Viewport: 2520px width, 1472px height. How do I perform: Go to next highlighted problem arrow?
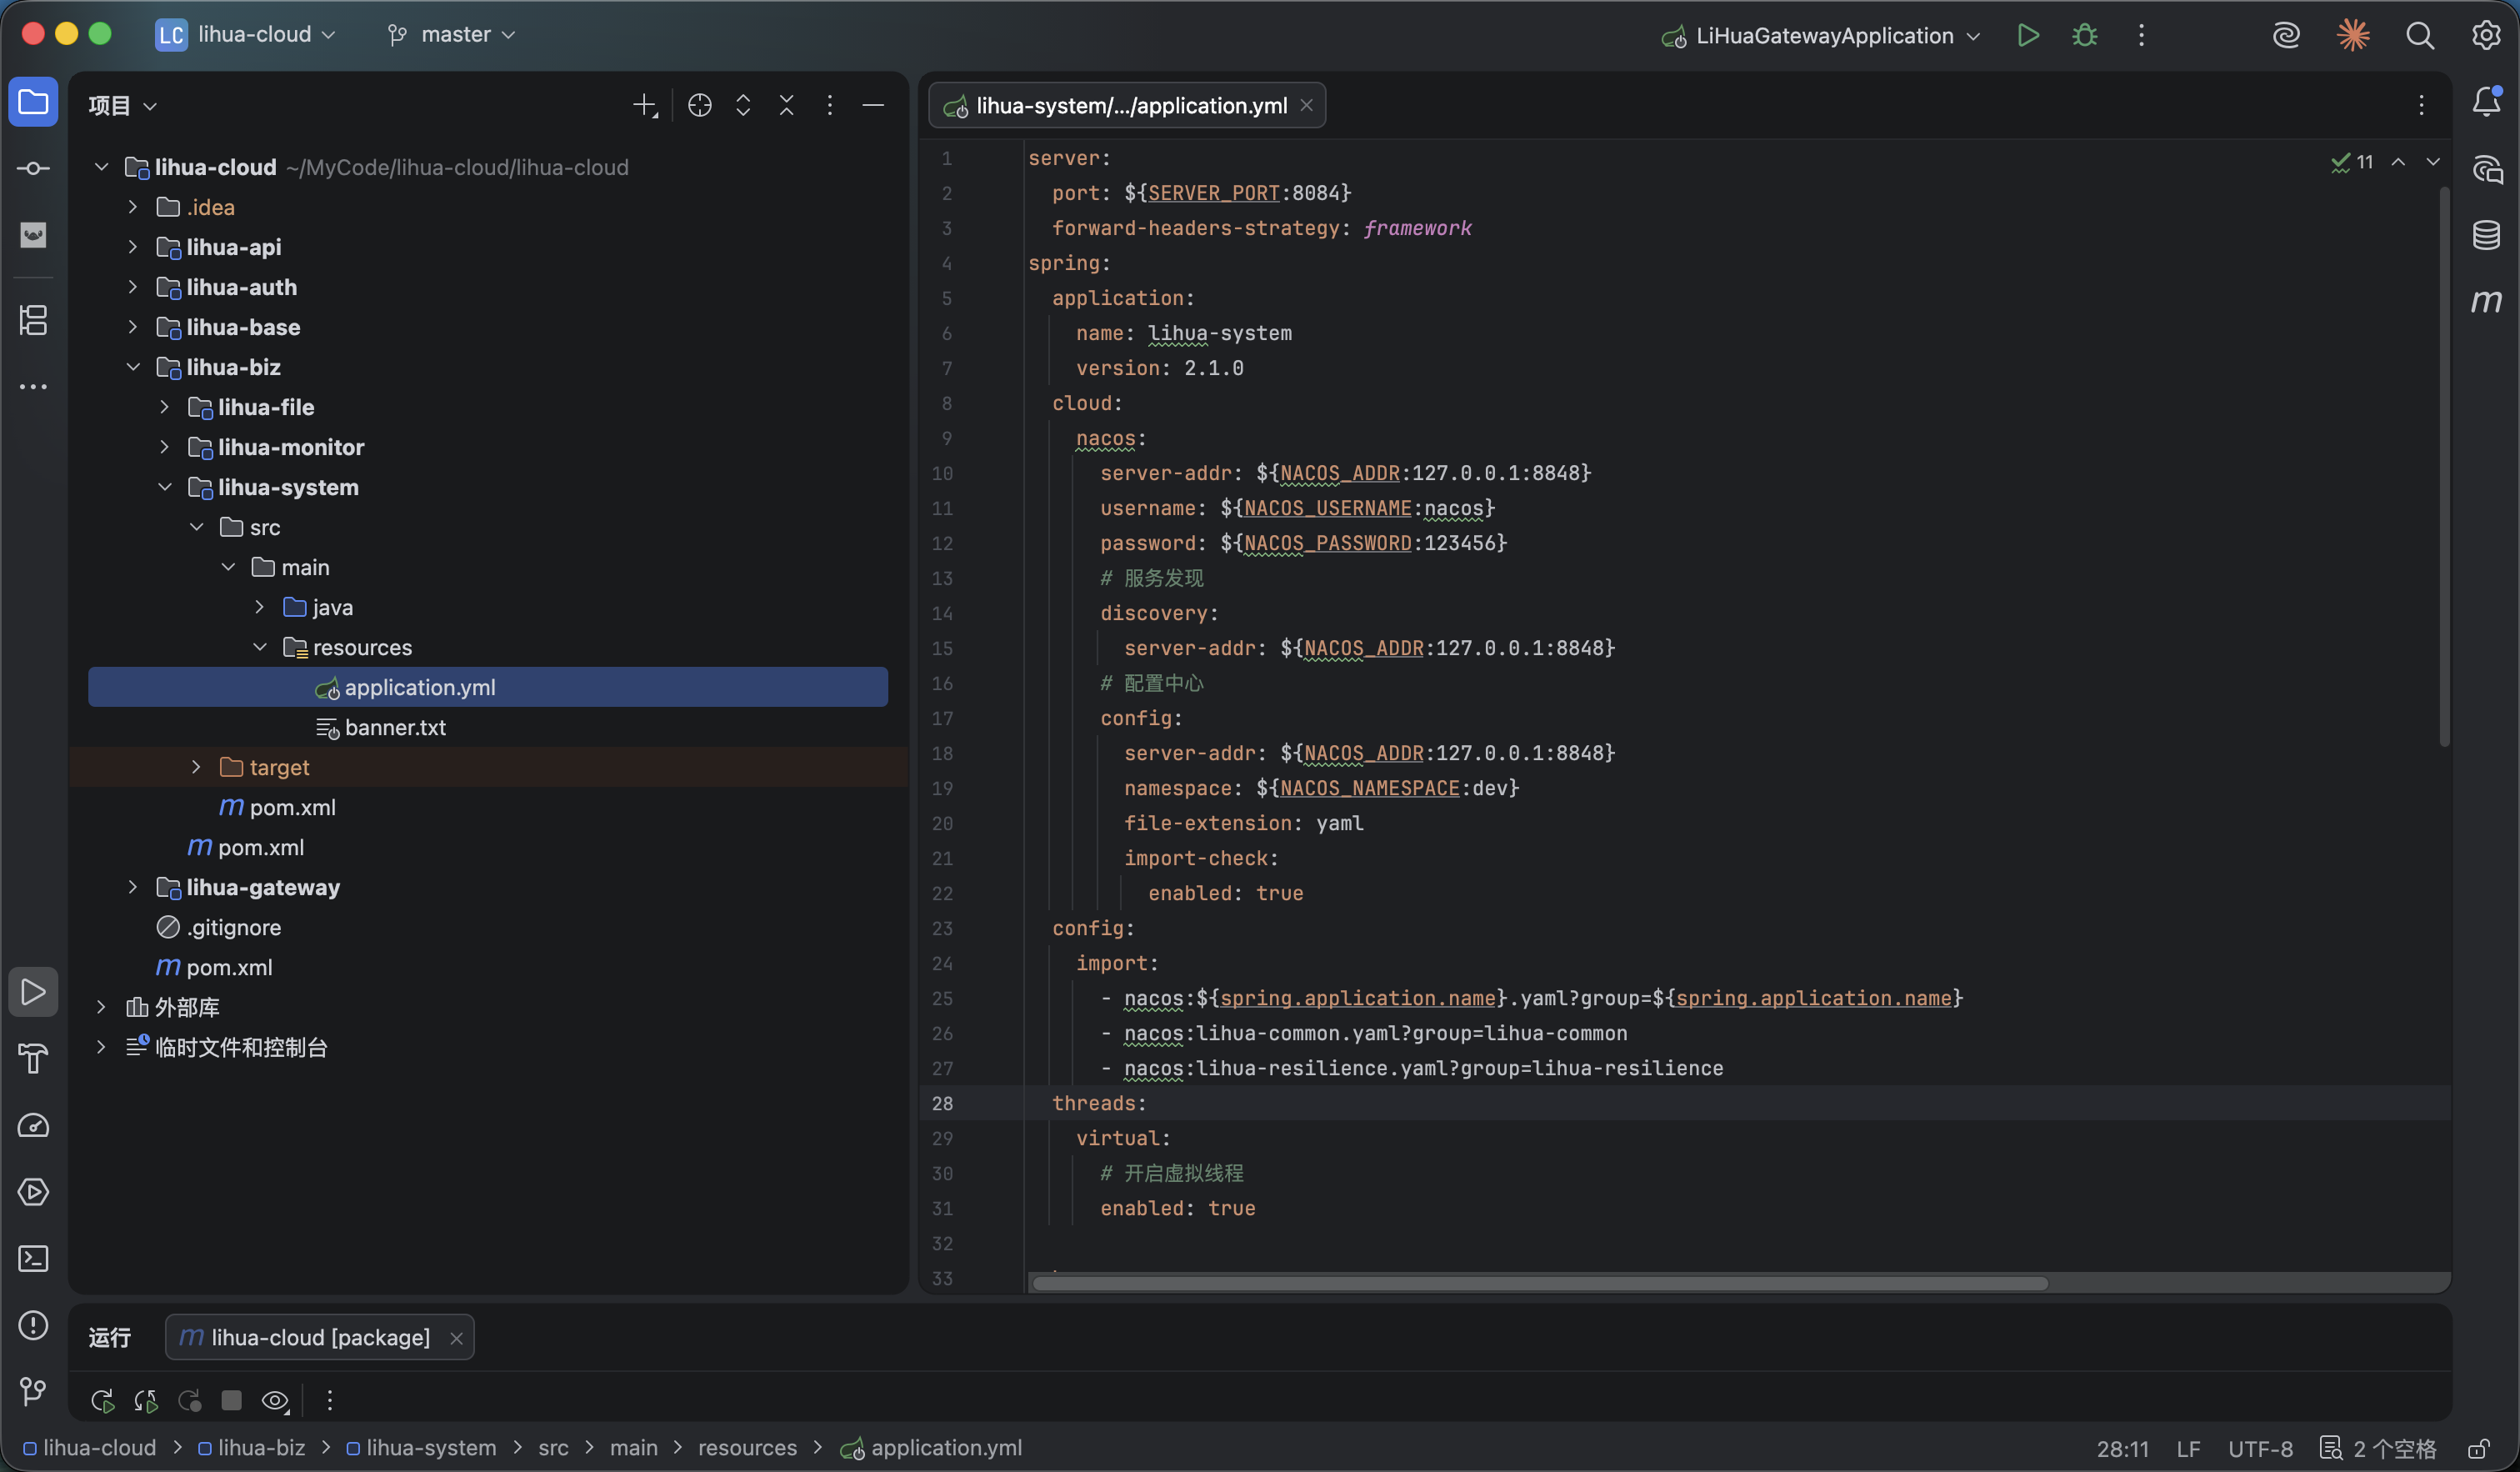(x=2433, y=162)
